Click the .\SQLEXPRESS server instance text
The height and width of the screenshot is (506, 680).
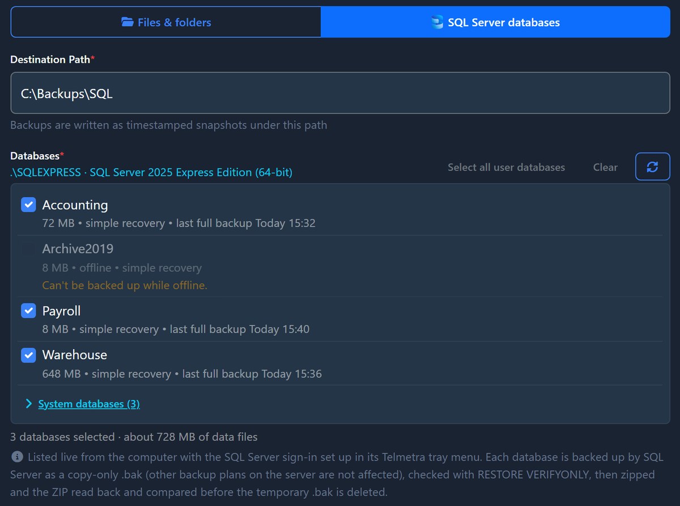point(151,172)
